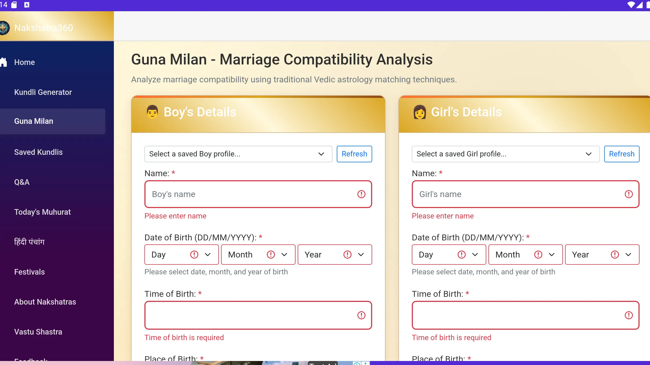Screen dimensions: 650x365
Task: Open the saved Girl profile dropdown
Action: tap(505, 154)
